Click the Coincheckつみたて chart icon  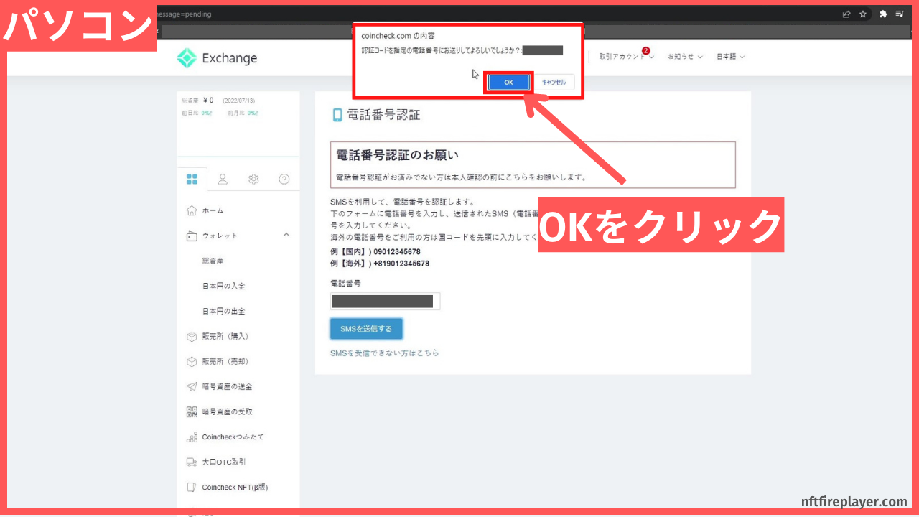pos(192,437)
